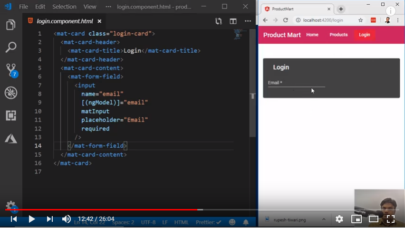Open the Explorer icon in activity bar
Viewport: 405px width, 228px height.
click(10, 25)
